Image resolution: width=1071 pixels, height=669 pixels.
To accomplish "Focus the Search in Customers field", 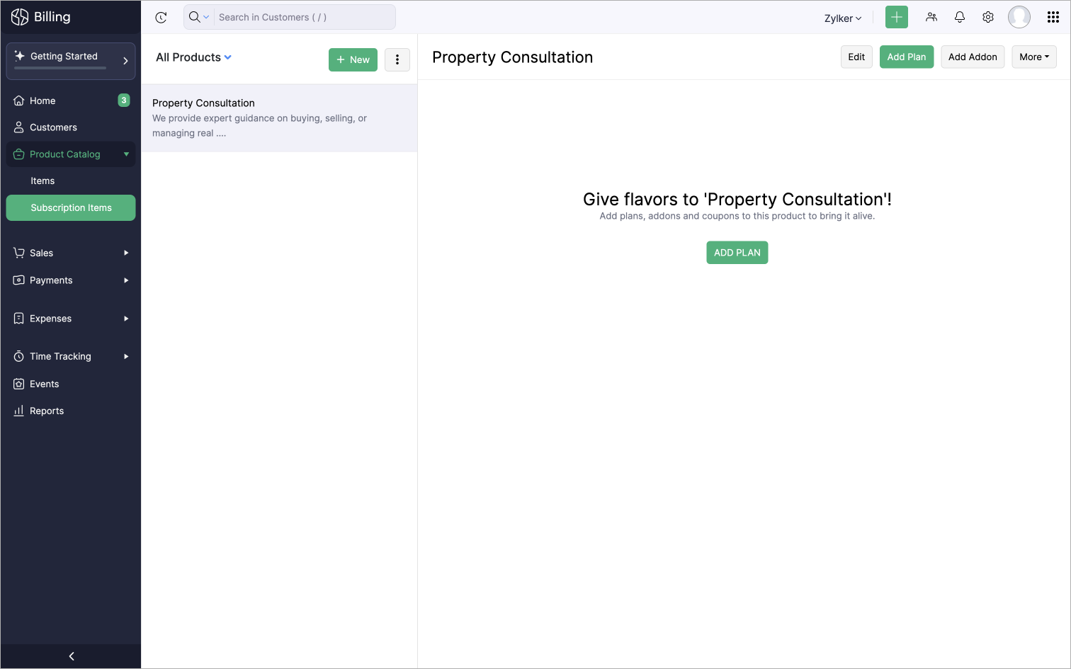I will click(x=305, y=17).
